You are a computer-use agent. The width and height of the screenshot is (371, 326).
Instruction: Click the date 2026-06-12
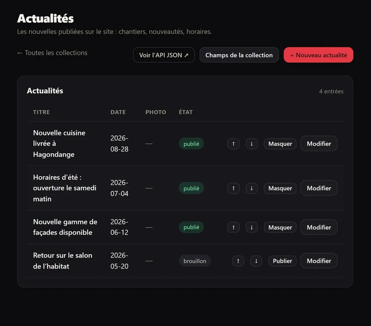coord(119,227)
